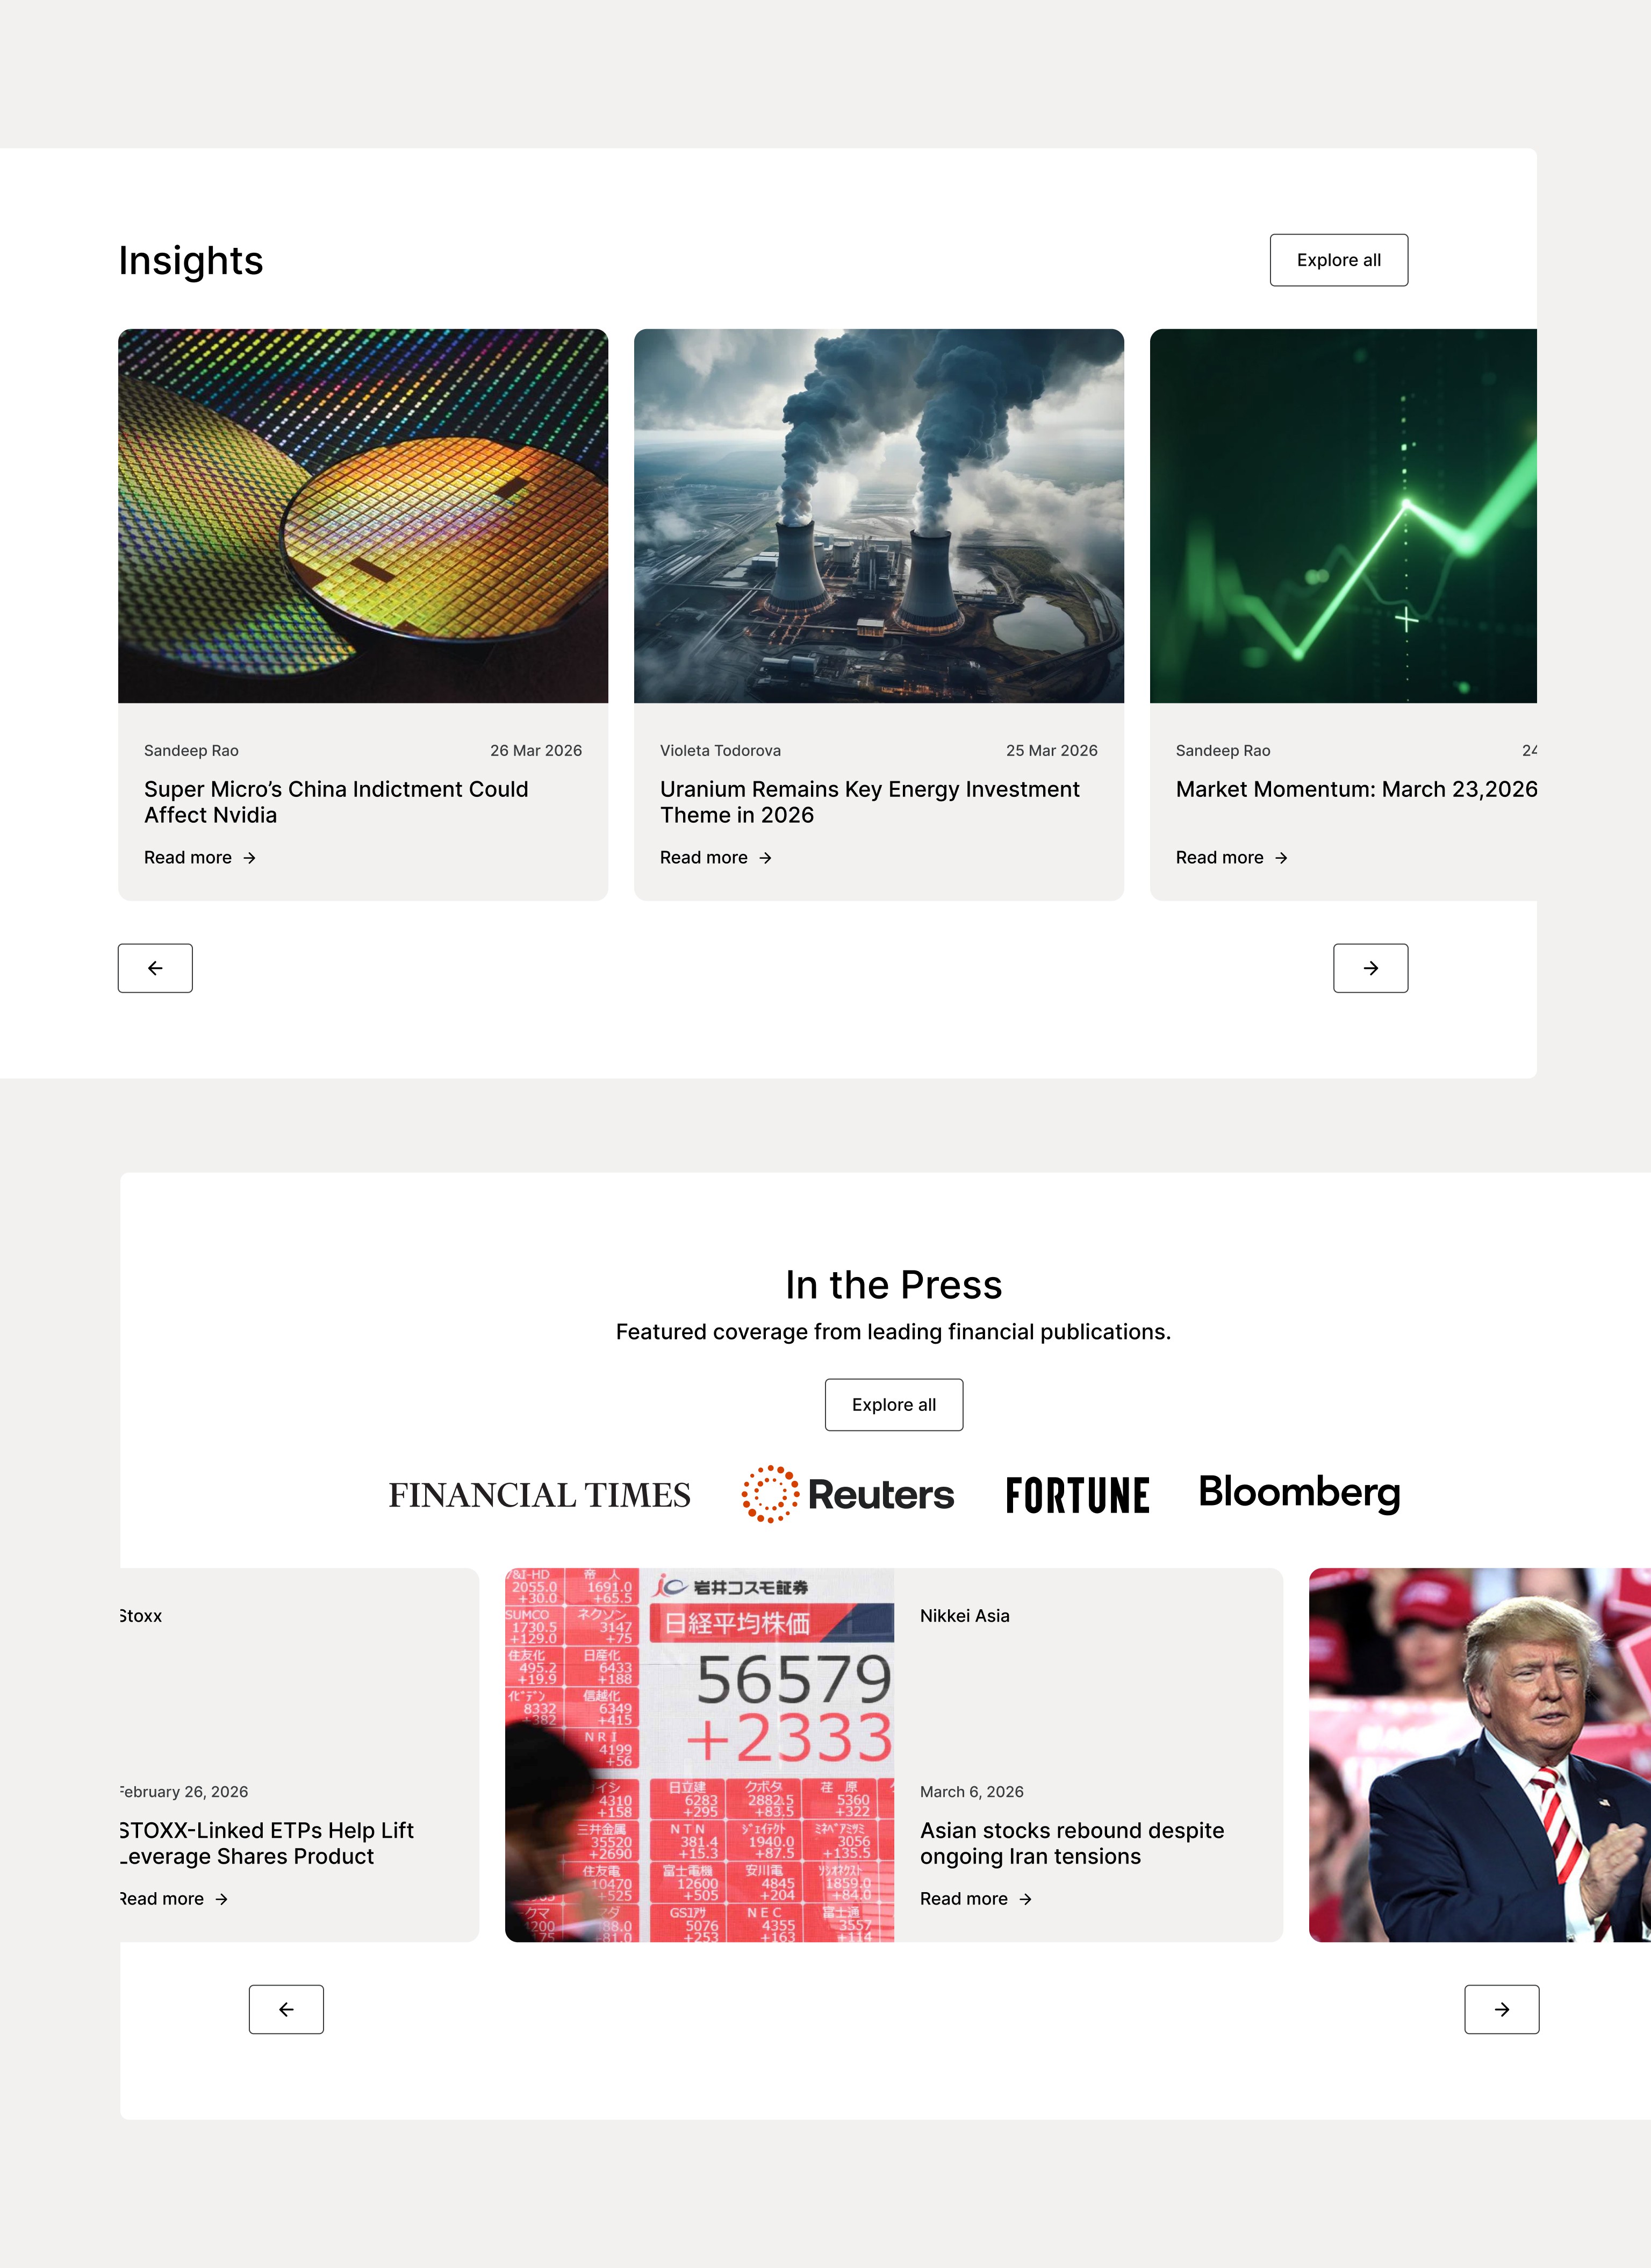Screen dimensions: 1651x2268
Task: Click the Insights previous arrow button
Action: [155, 968]
